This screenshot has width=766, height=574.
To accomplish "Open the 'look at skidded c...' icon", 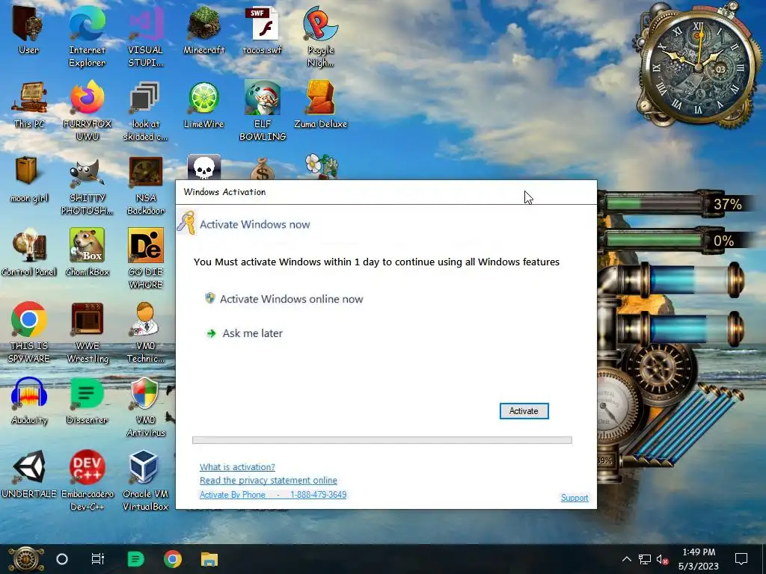I will [x=145, y=111].
